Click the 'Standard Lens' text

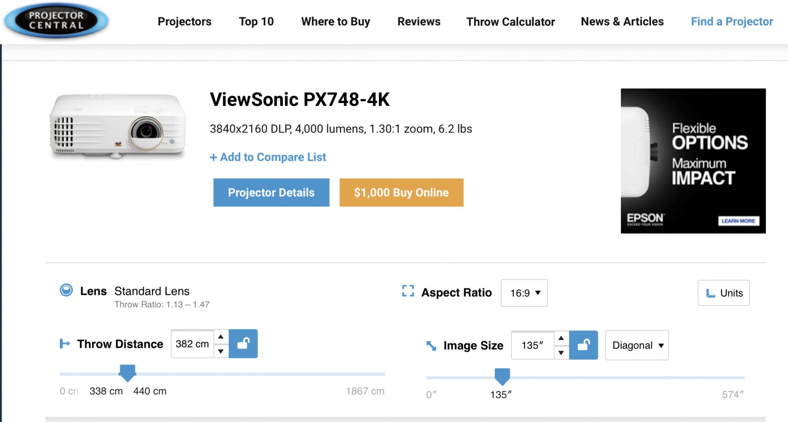point(152,291)
